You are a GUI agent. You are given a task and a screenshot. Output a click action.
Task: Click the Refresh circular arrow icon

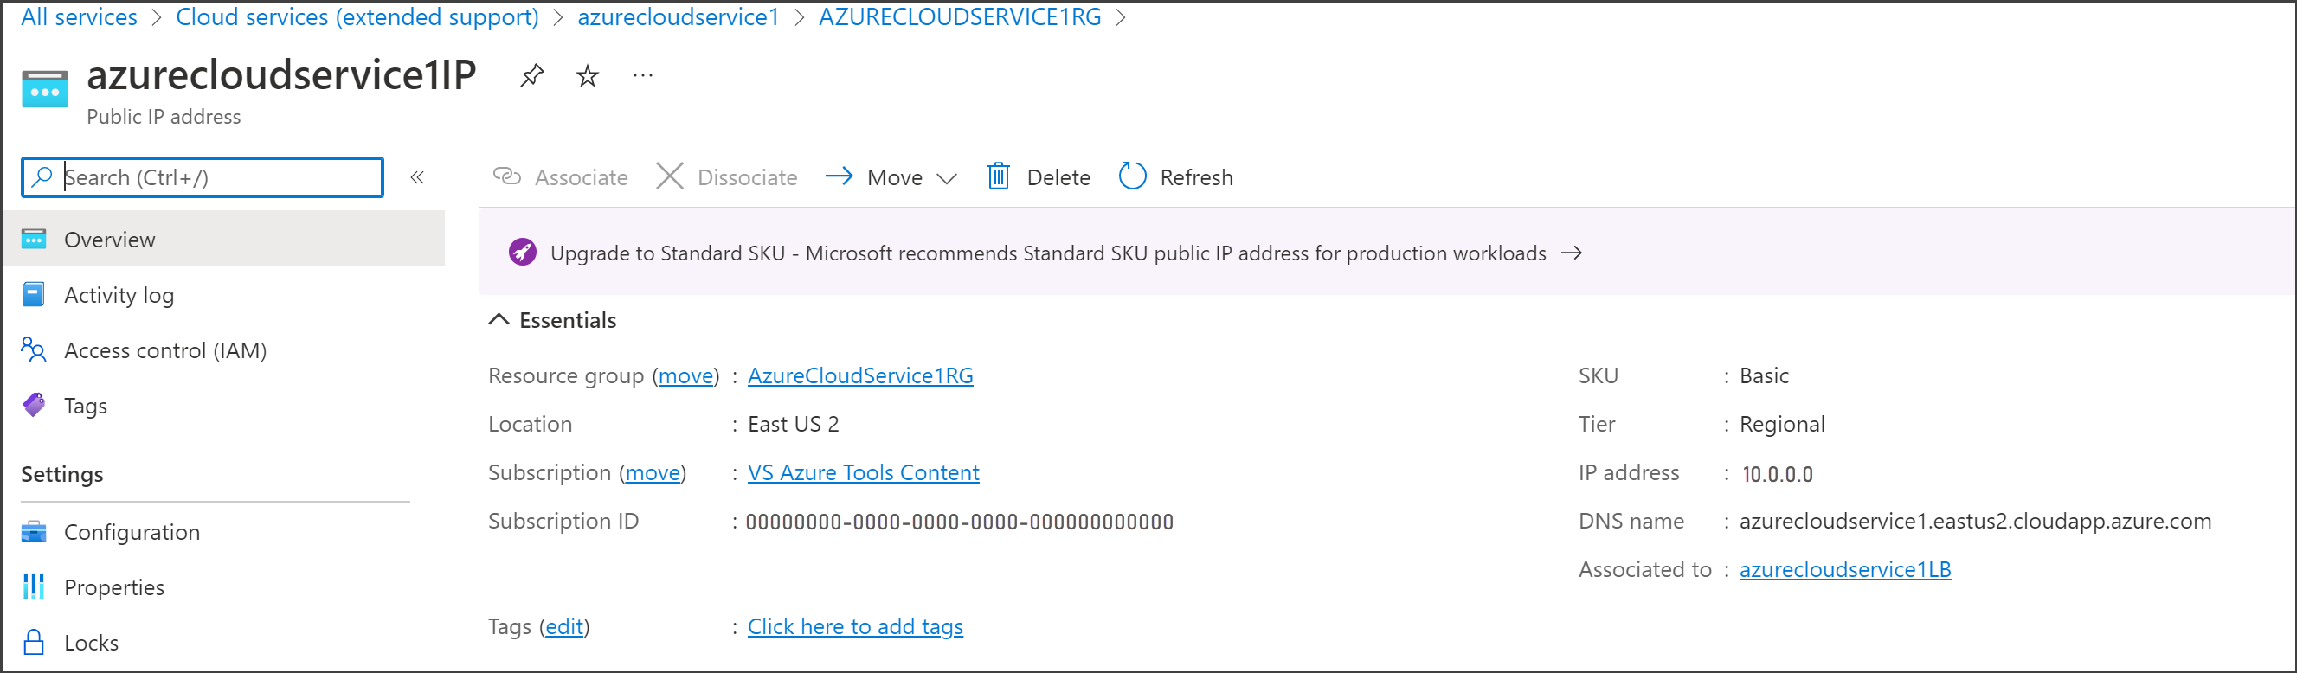coord(1132,177)
